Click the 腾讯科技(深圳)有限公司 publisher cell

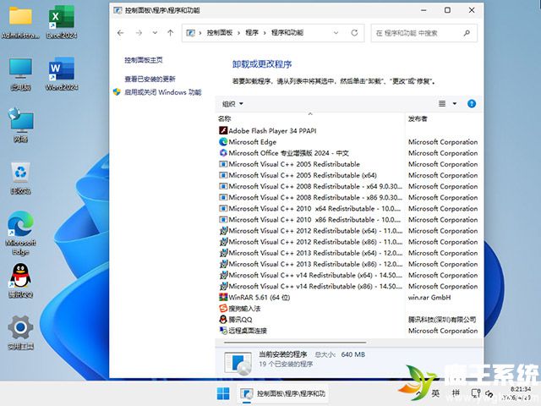[x=442, y=320]
